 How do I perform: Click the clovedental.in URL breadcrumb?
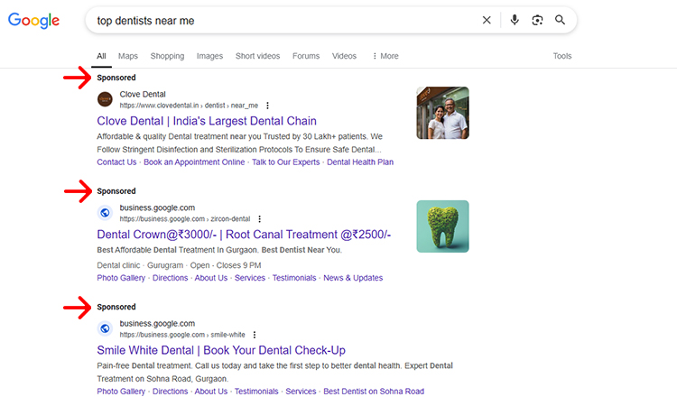[x=189, y=106]
